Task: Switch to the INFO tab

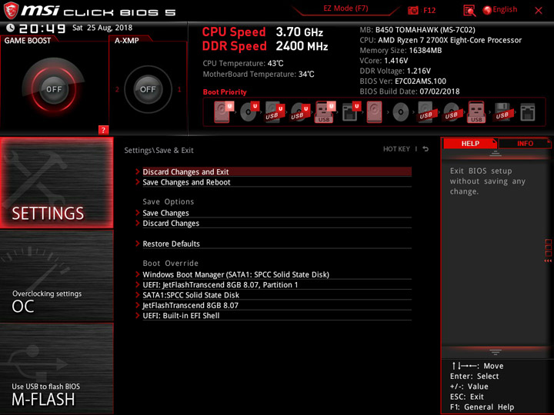Action: (525, 143)
